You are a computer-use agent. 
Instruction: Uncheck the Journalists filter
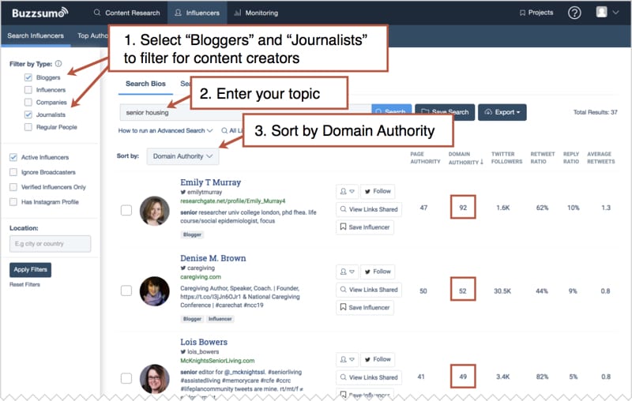(28, 114)
